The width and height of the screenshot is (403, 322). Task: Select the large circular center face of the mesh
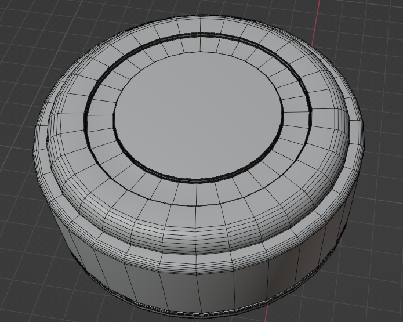click(198, 116)
